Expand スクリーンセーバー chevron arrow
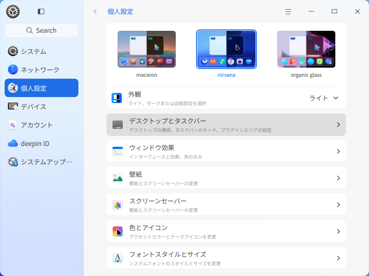Screen dimensions: 369x276 pyautogui.click(x=339, y=205)
